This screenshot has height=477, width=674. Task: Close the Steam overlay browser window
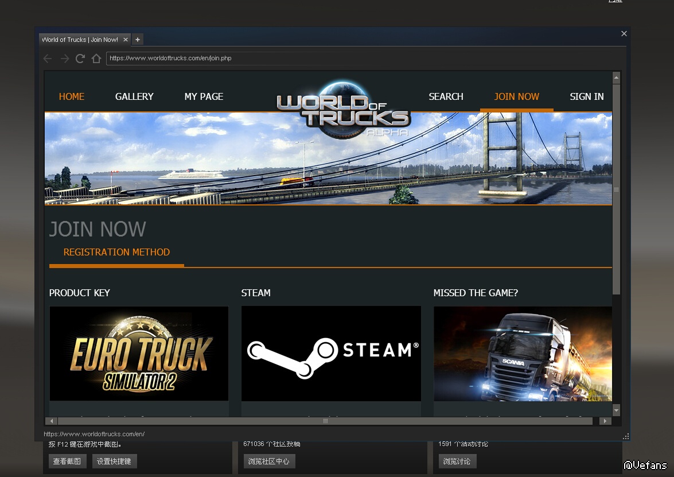(x=624, y=33)
